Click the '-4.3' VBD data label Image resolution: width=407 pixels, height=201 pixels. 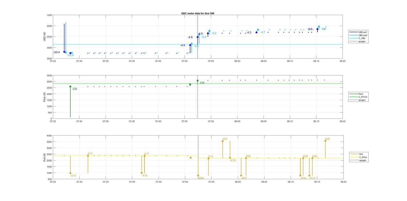pyautogui.click(x=249, y=32)
